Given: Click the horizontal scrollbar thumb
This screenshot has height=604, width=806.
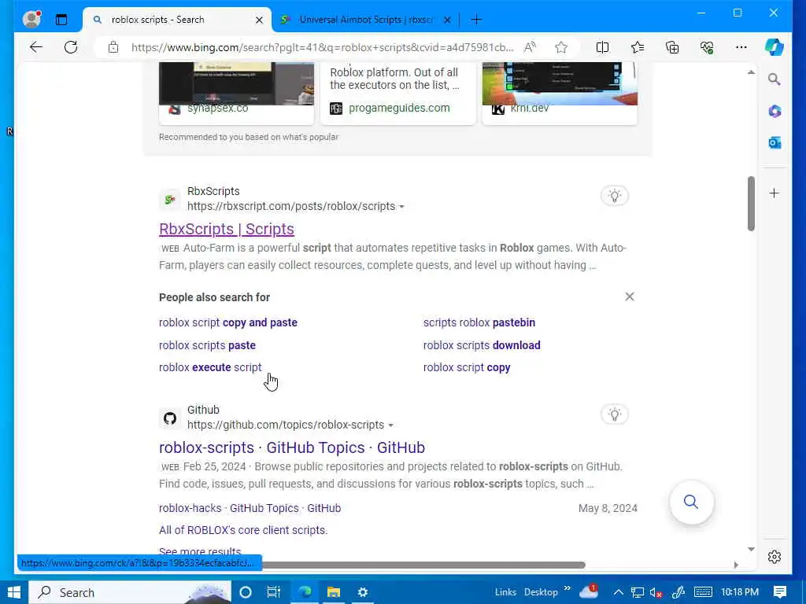Looking at the screenshot, I should (x=423, y=565).
